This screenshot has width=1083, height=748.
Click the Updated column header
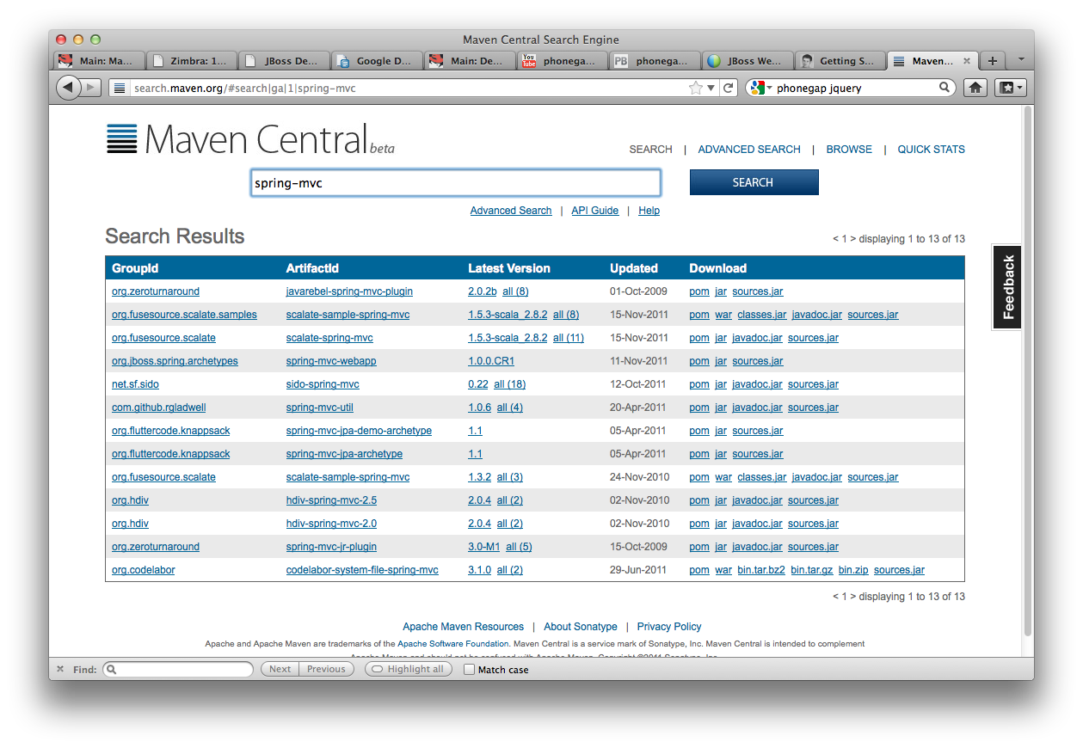tap(634, 268)
